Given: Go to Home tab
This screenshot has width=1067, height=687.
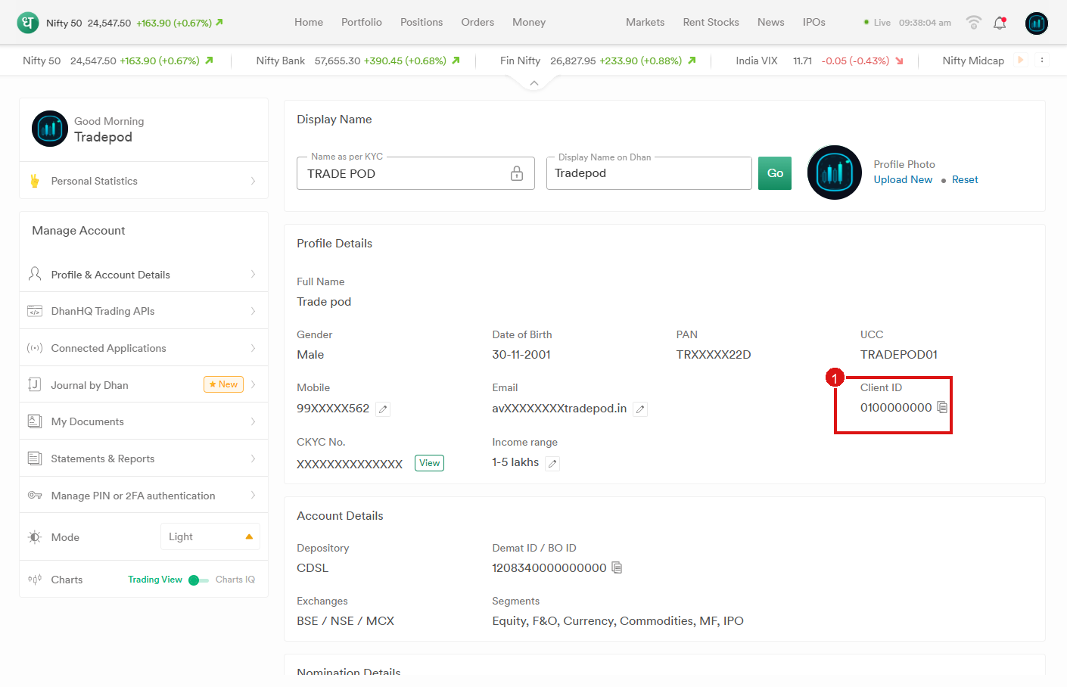Looking at the screenshot, I should click(x=309, y=23).
